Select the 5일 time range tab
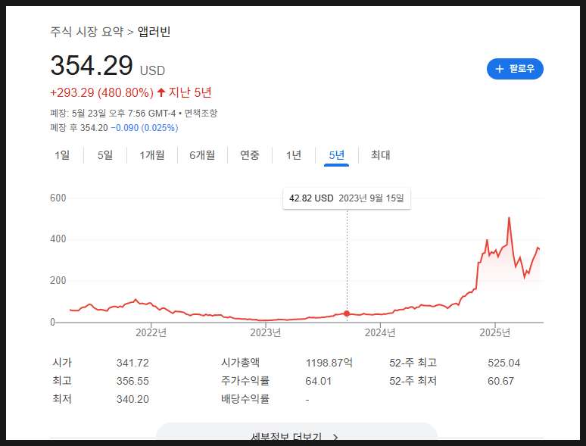 tap(105, 154)
